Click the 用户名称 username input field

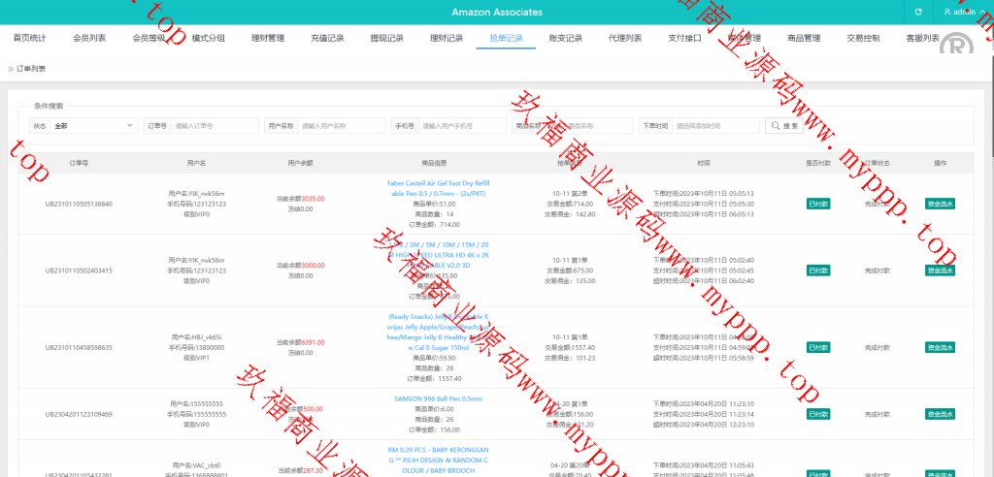tap(341, 126)
